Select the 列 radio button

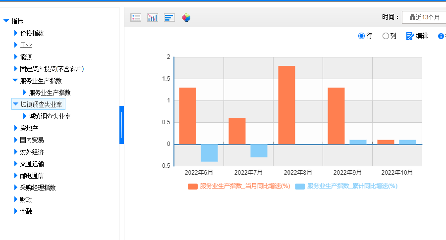[386, 36]
